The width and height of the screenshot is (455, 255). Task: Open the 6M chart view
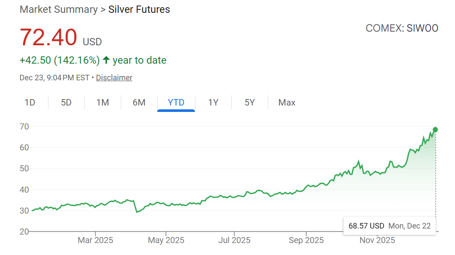pyautogui.click(x=139, y=103)
